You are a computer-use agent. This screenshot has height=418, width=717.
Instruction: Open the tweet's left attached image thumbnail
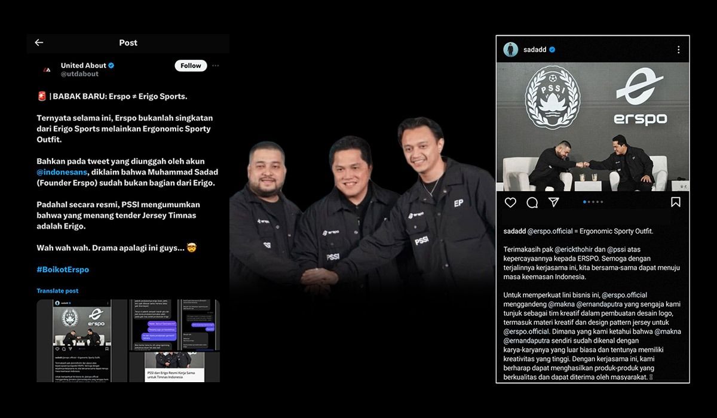(x=82, y=340)
